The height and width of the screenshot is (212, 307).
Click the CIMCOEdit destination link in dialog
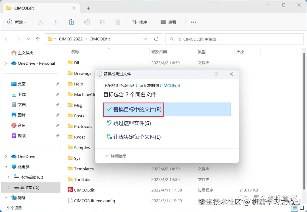[x=170, y=85]
